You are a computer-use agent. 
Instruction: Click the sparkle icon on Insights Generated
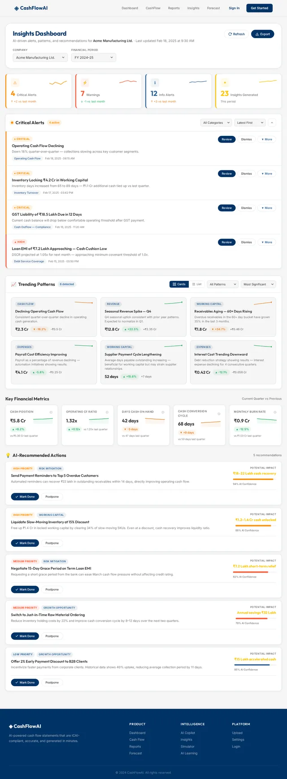pos(225,83)
